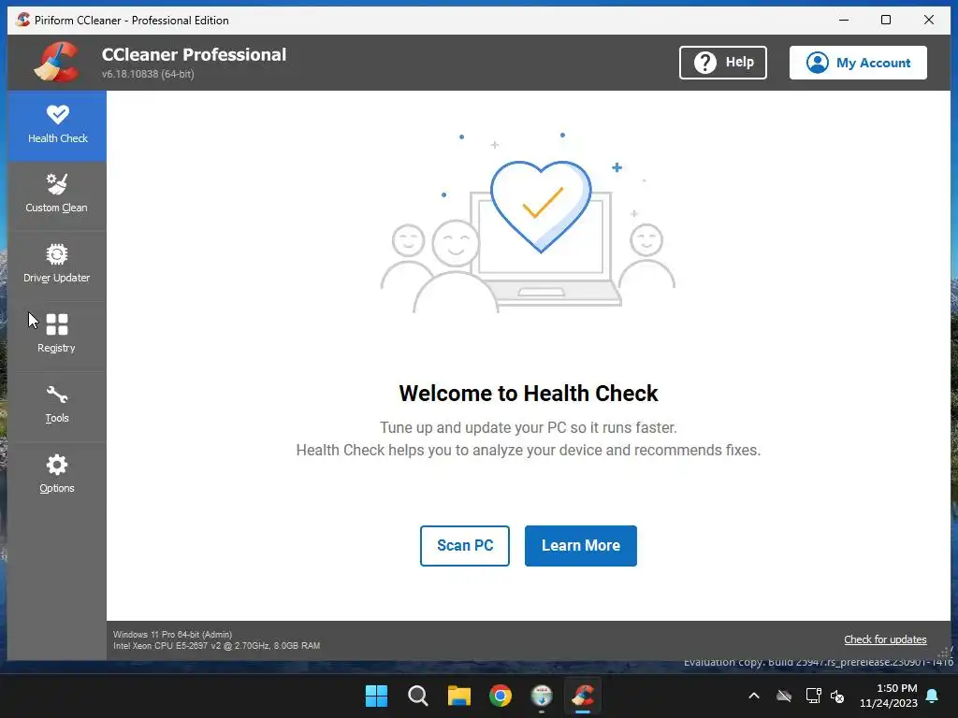Viewport: 958px width, 718px height.
Task: Open the clock and date panel
Action: click(x=889, y=696)
